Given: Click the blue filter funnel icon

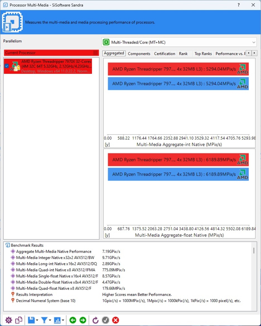Looking at the screenshot, I should [44, 320].
